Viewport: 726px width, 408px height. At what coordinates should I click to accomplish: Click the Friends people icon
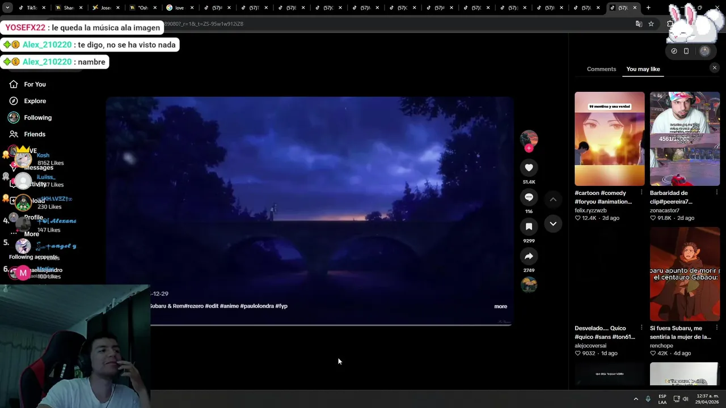tap(14, 134)
